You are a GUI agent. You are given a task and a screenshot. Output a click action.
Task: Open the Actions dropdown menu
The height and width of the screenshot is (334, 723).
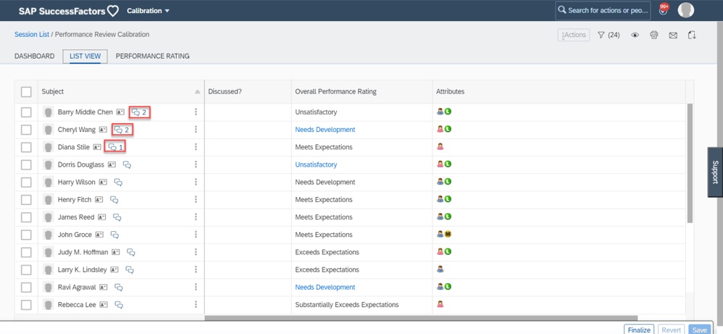point(573,35)
